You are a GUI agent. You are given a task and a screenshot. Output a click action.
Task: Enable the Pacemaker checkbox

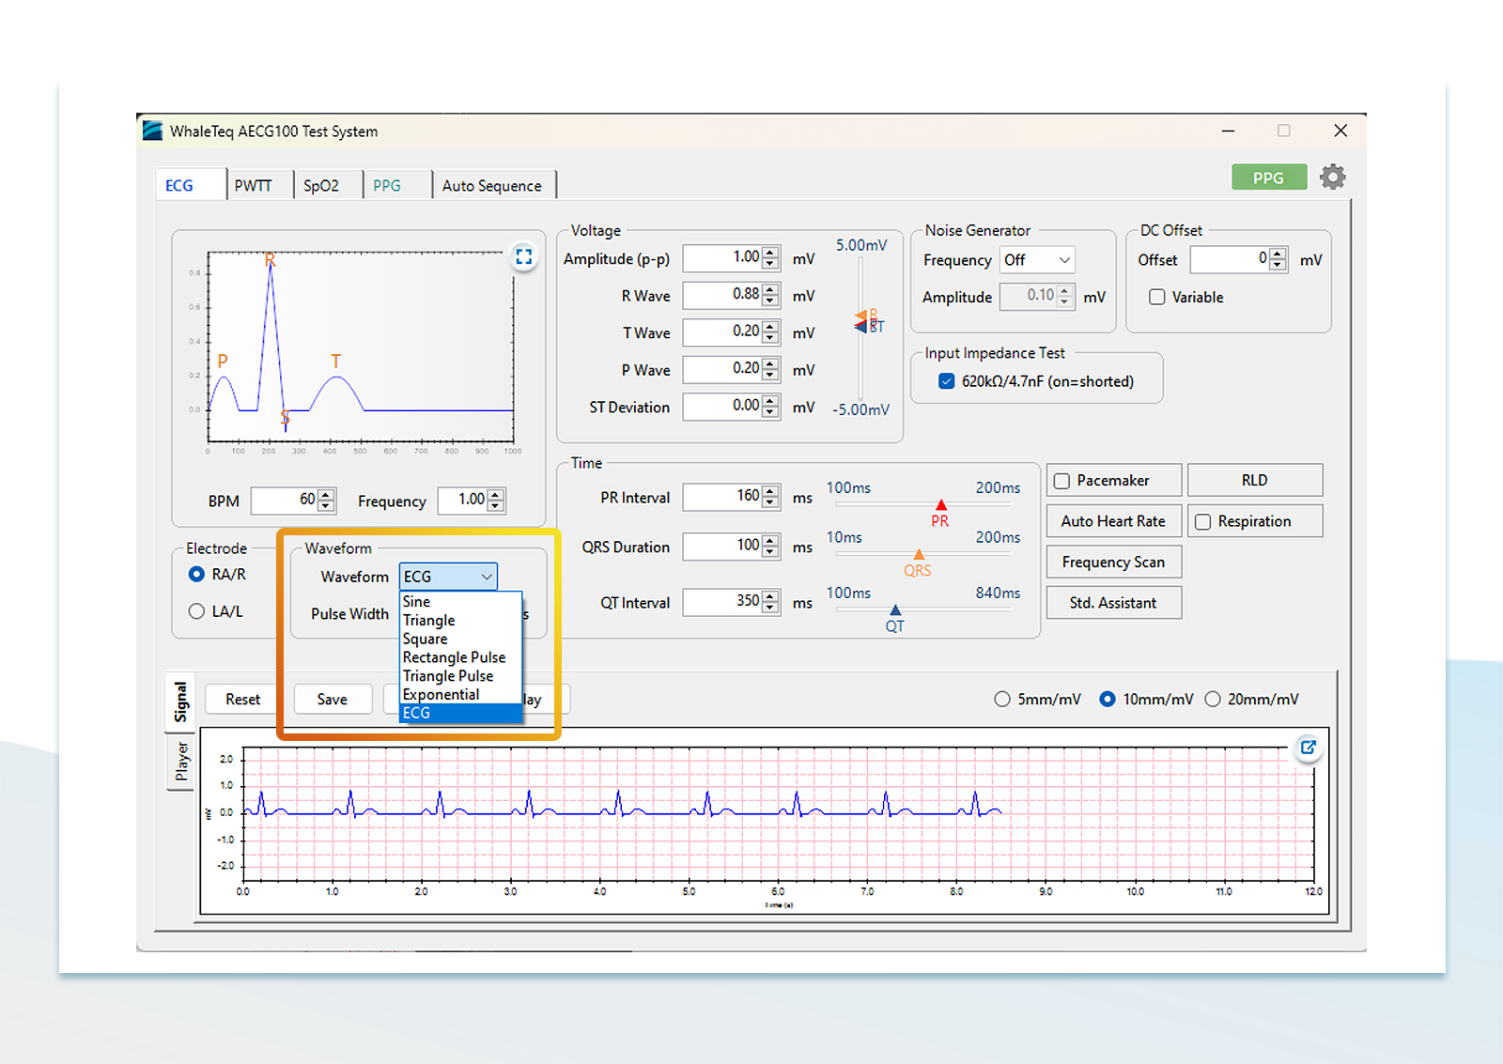1062,481
